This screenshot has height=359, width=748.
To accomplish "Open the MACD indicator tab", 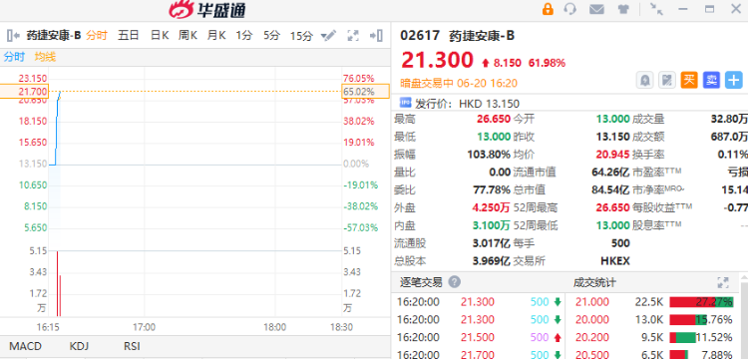I will 26,346.
